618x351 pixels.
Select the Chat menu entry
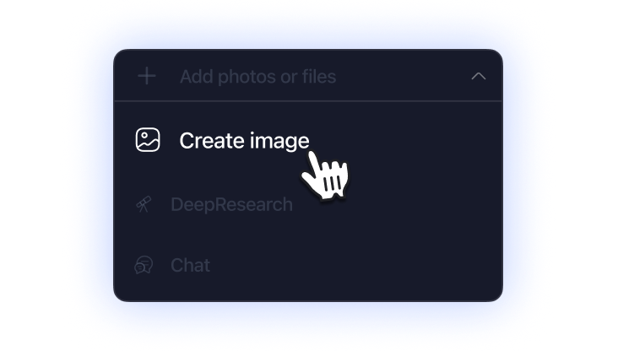[x=190, y=265]
